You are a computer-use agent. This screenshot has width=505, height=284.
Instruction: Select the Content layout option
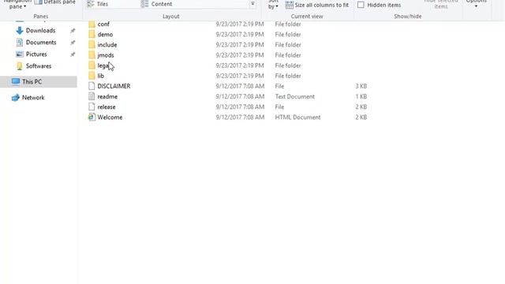pos(157,4)
